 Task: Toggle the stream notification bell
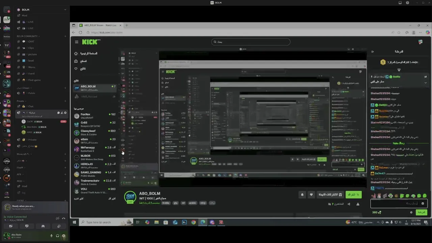tap(302, 195)
